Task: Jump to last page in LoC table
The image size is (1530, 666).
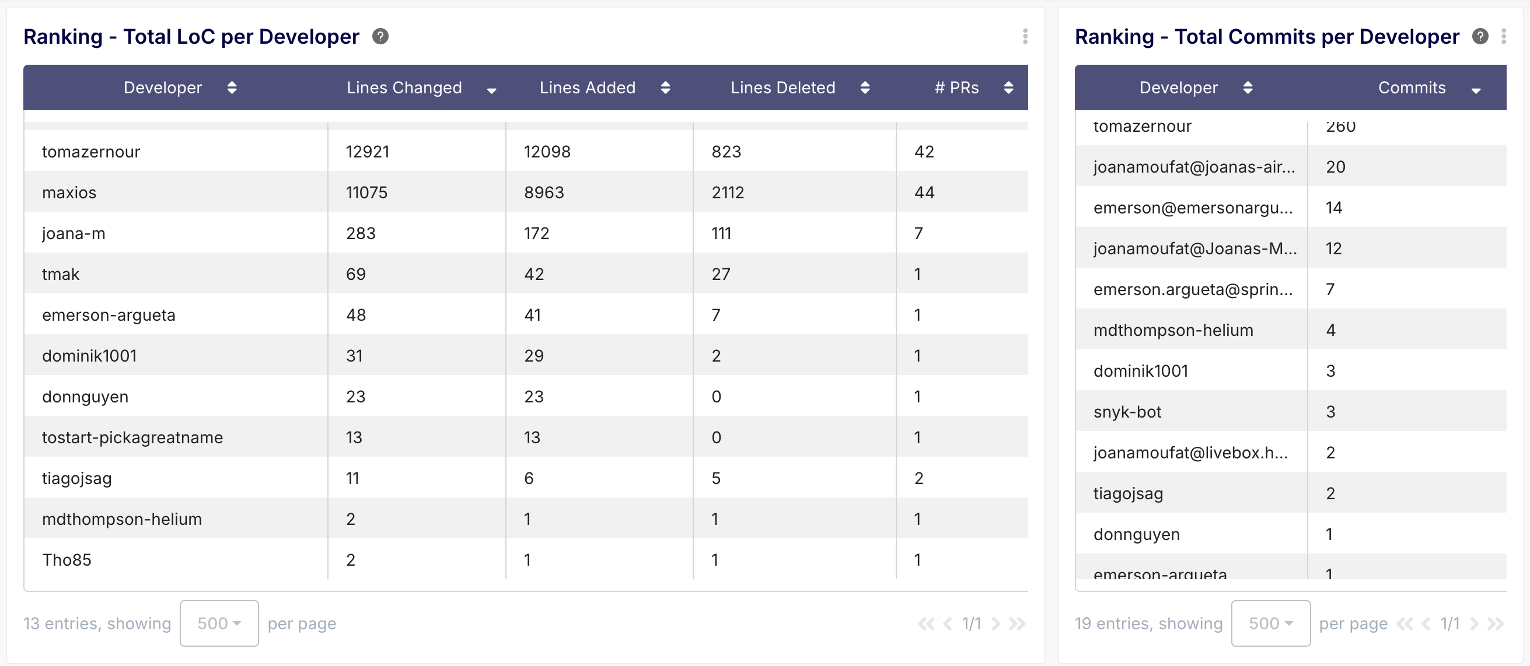Action: coord(1017,624)
